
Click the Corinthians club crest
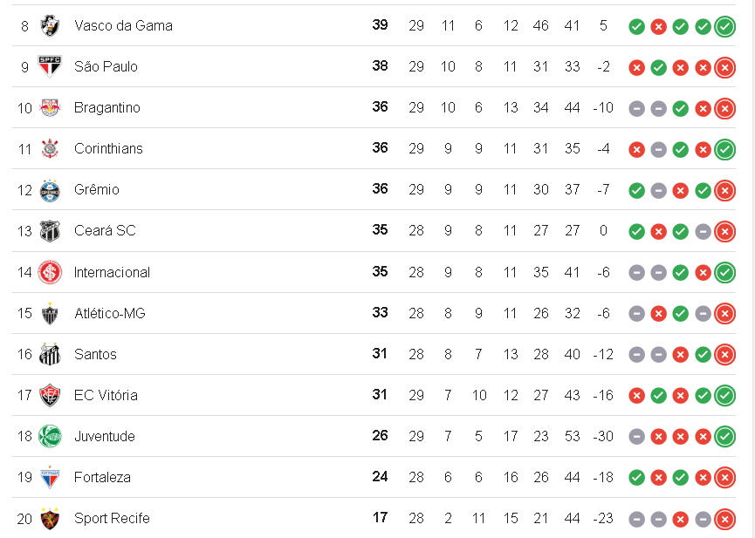coord(50,149)
